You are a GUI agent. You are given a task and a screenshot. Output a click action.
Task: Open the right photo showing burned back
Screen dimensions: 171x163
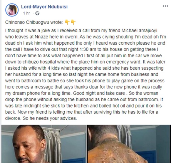(x=129, y=144)
